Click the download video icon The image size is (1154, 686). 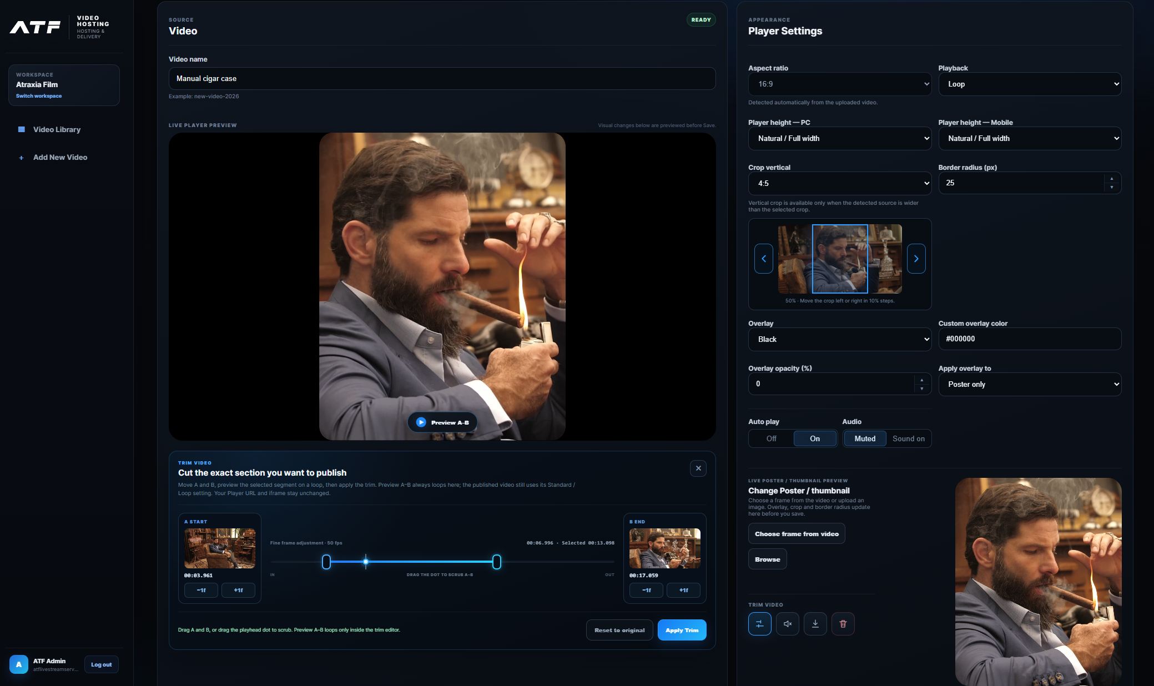(815, 624)
